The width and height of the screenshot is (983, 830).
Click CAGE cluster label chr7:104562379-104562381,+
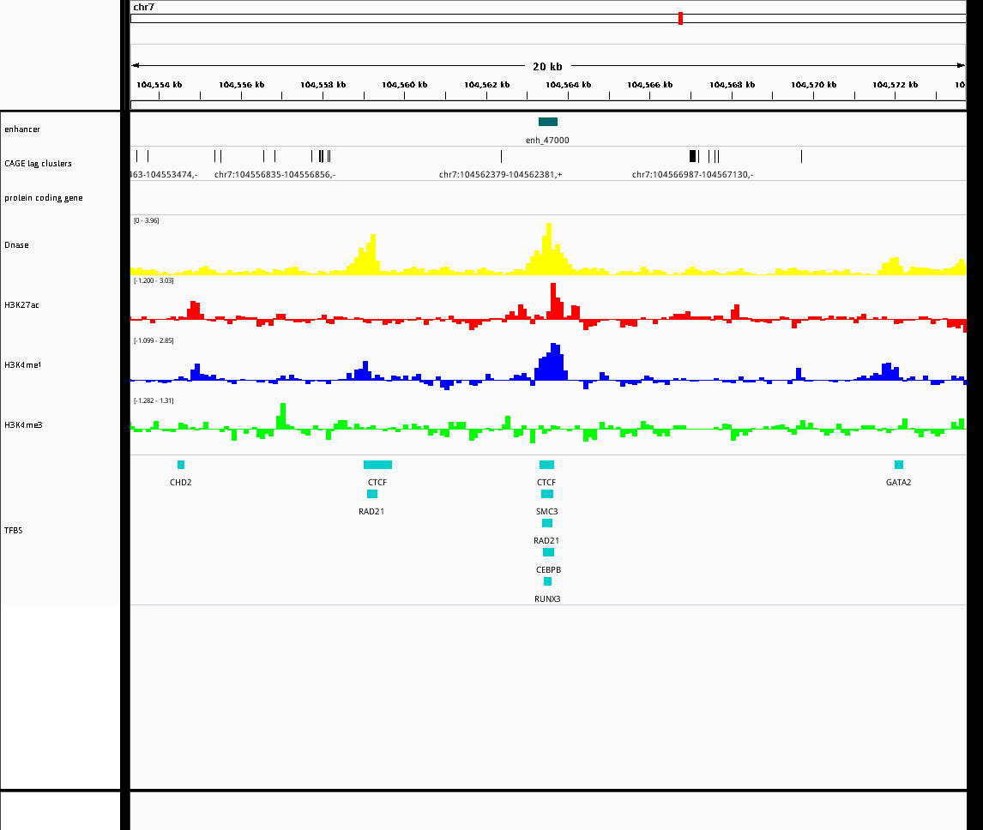point(500,174)
